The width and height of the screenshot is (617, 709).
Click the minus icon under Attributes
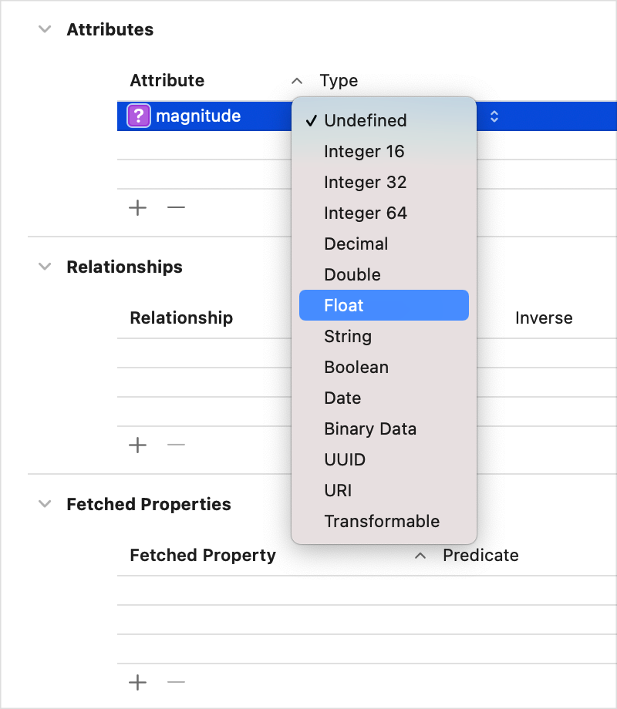coord(176,207)
